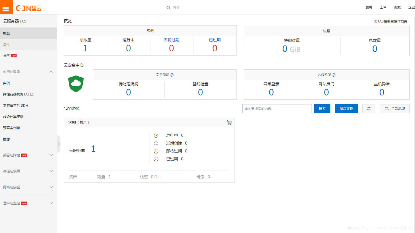Click the clock icon beside 即将过期
The width and height of the screenshot is (415, 233).
156,151
